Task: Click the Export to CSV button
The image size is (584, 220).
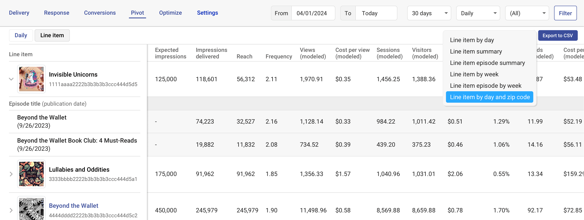Action: coord(558,36)
